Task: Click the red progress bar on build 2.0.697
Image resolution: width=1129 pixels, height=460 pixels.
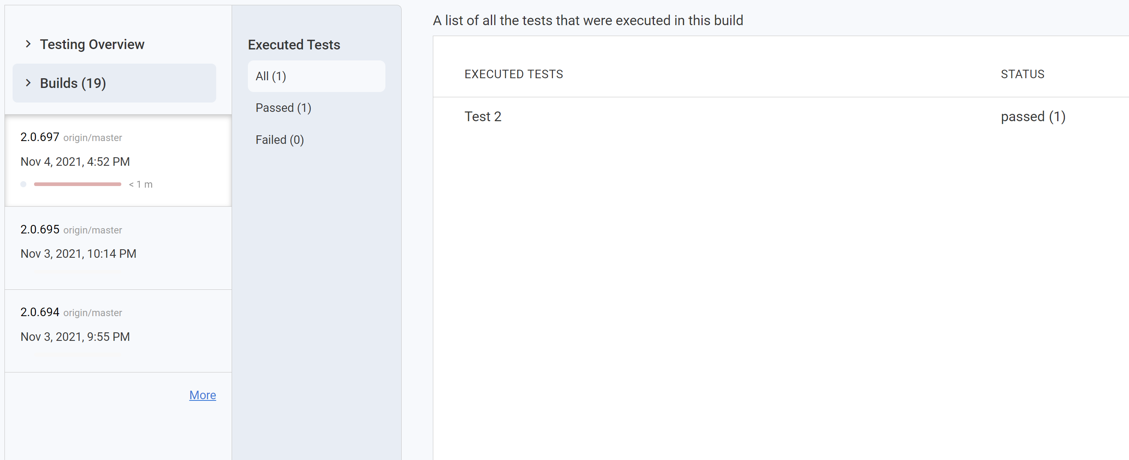Action: [x=77, y=184]
